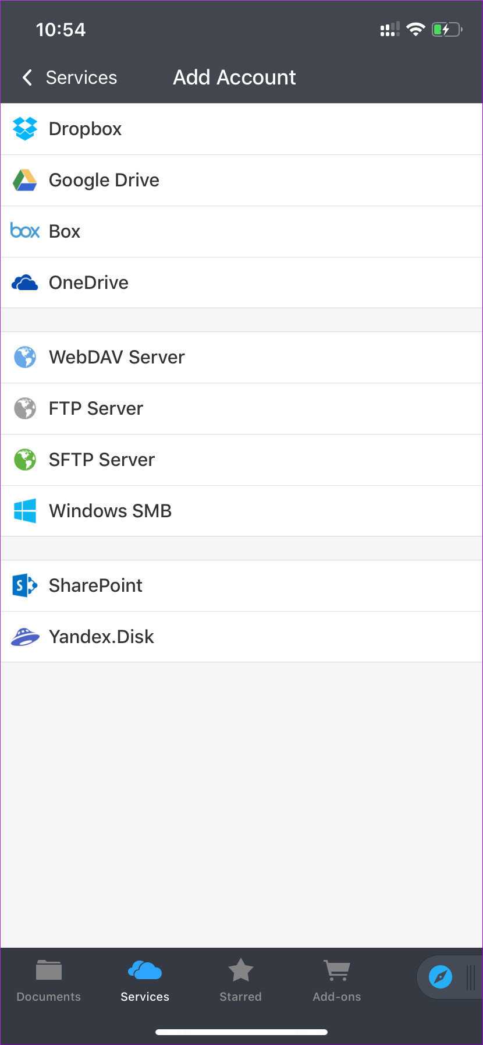Open the compass browser button

click(441, 977)
